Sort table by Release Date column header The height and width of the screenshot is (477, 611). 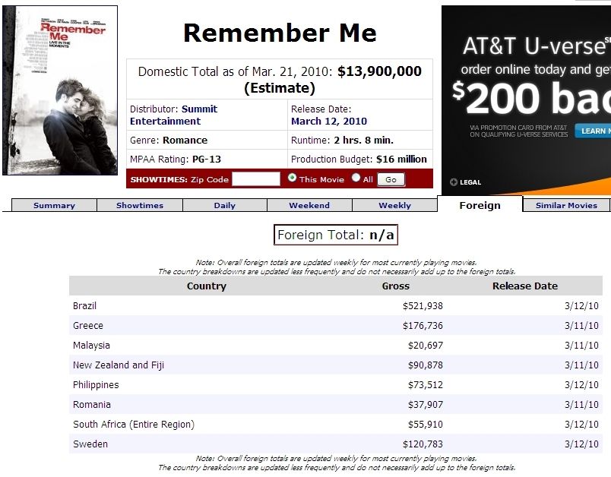(x=525, y=286)
